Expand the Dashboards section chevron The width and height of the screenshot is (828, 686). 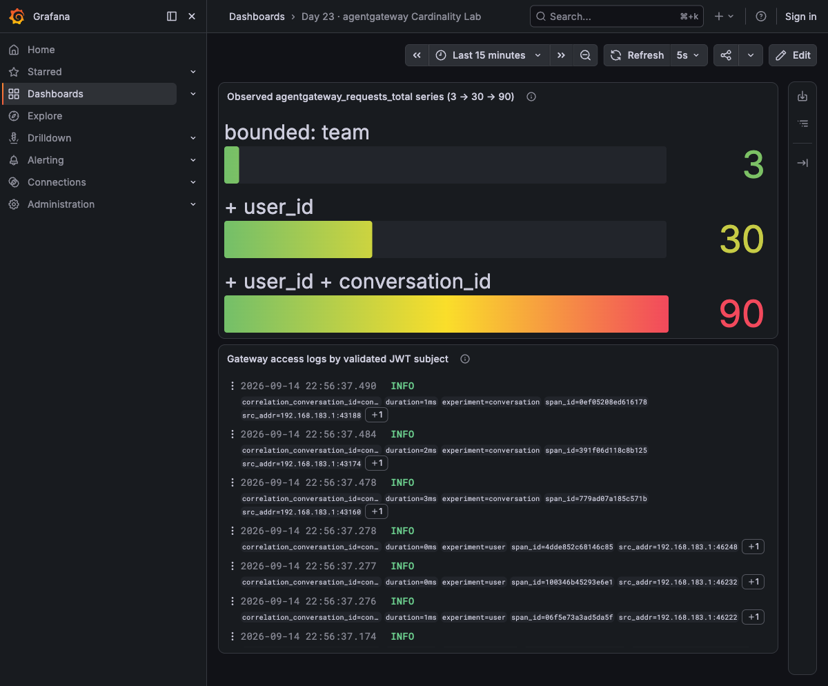(x=193, y=94)
